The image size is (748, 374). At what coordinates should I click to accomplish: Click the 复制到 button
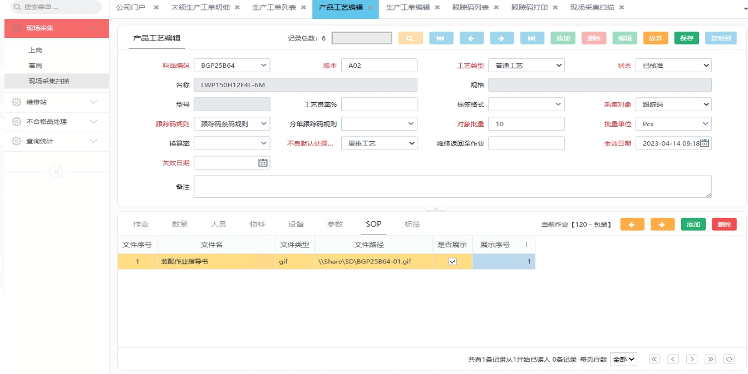tap(721, 38)
